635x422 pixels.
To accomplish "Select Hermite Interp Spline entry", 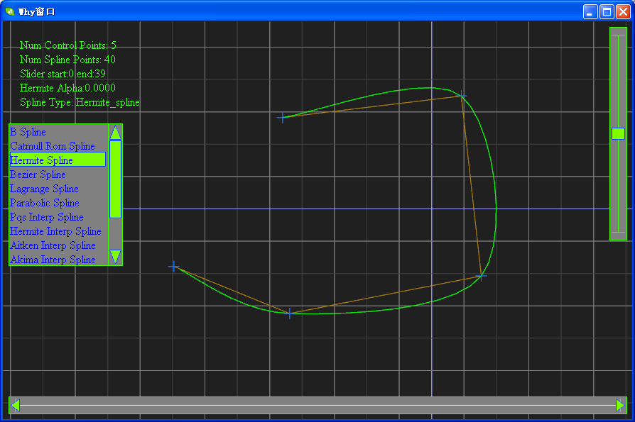I will (55, 231).
